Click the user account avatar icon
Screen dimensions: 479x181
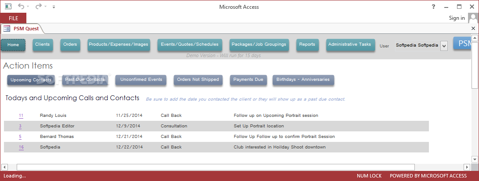click(472, 18)
